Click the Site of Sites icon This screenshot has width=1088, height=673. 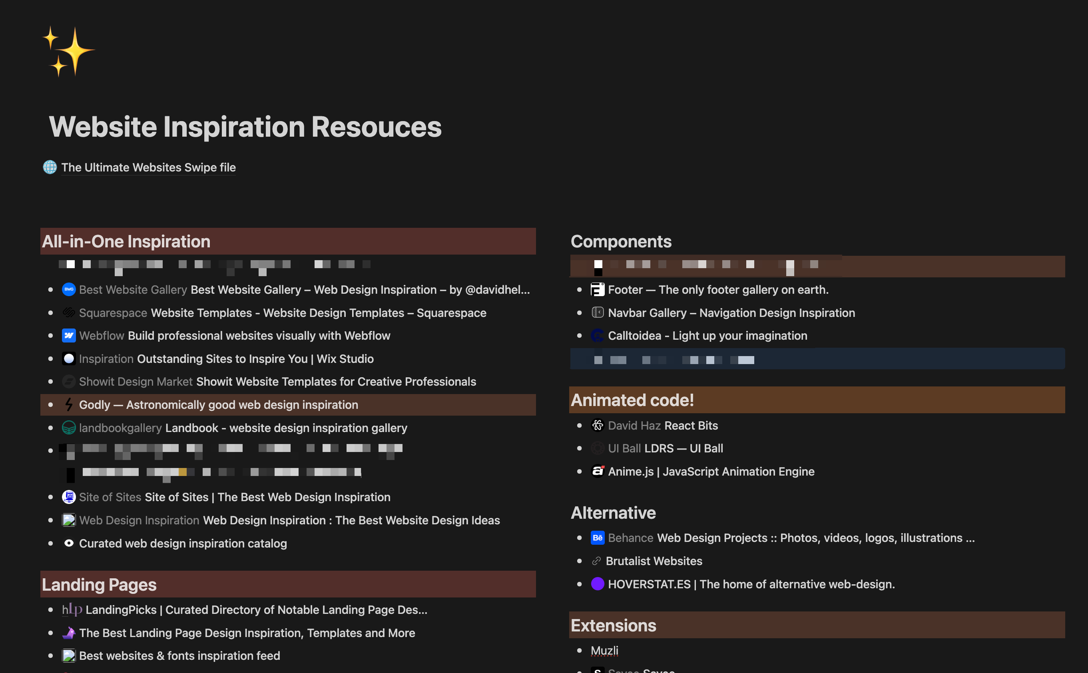tap(69, 497)
